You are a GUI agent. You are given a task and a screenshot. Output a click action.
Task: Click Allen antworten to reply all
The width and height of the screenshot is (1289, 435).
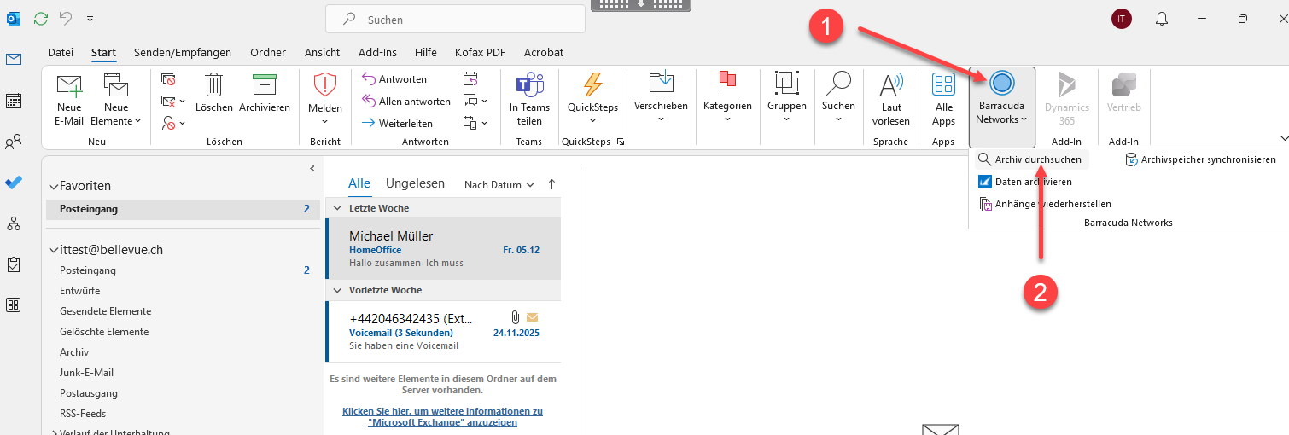point(406,101)
